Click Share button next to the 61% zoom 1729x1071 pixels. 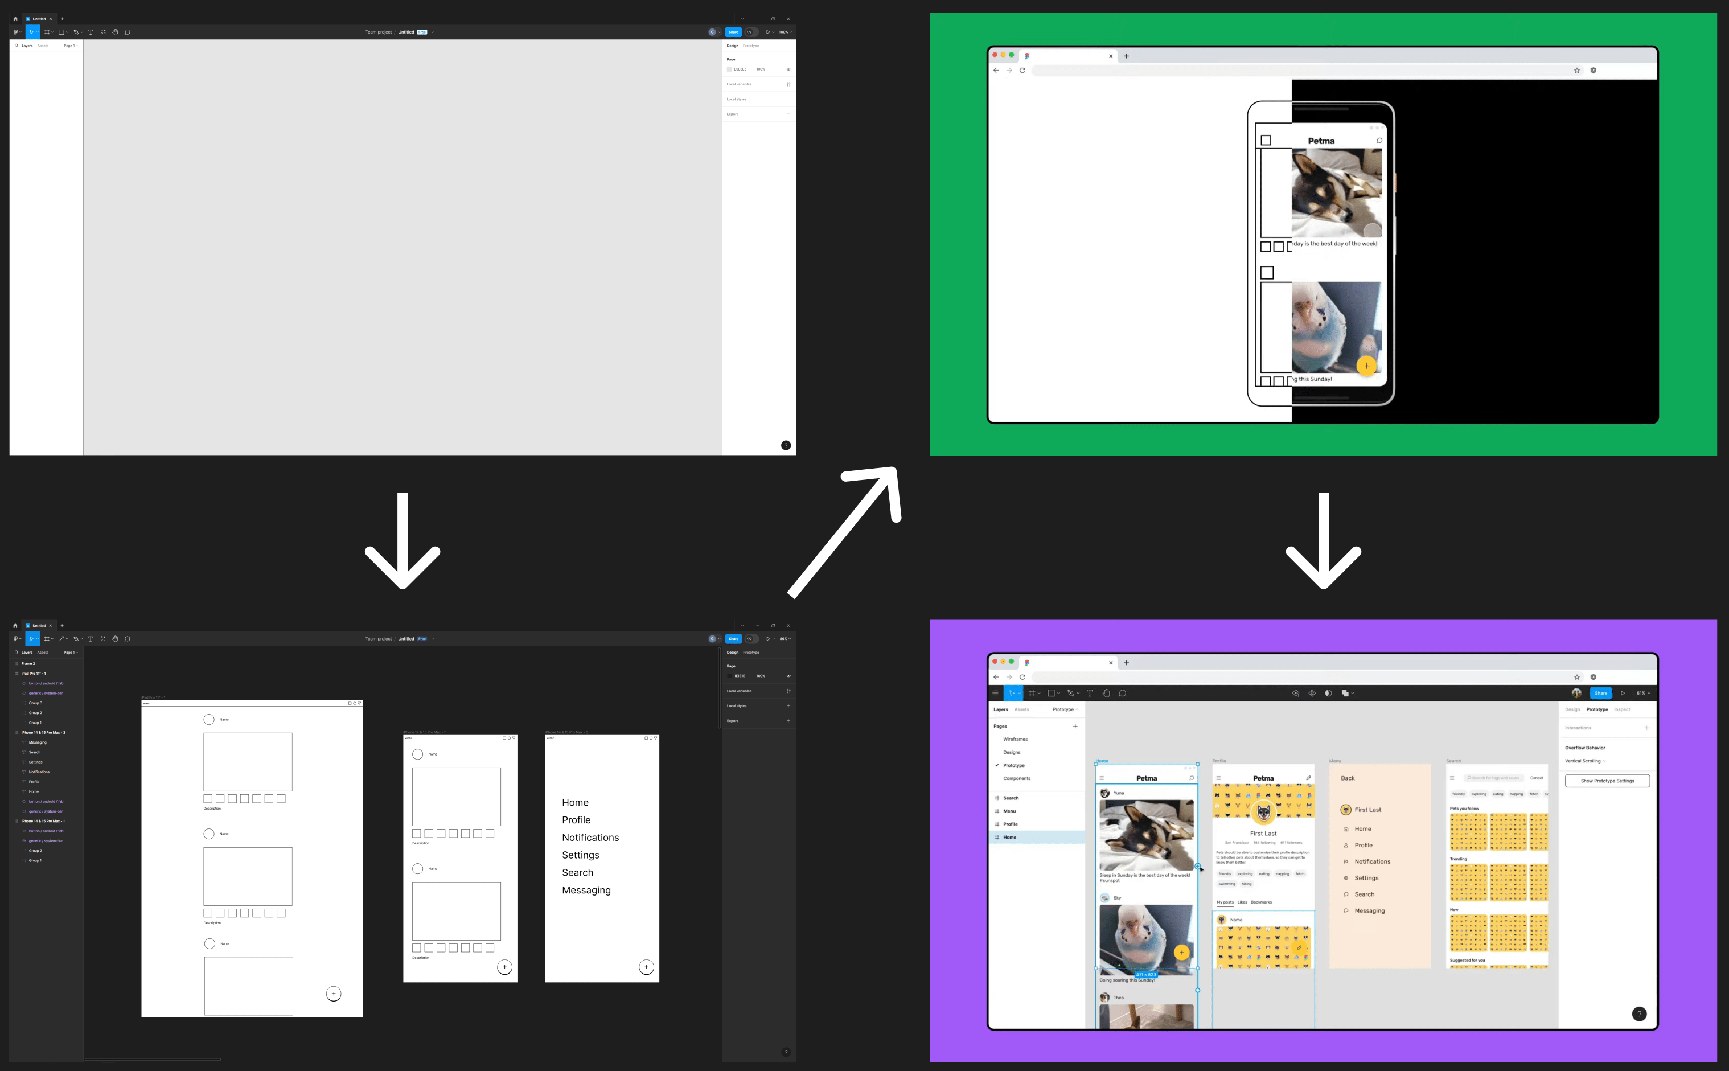(x=1600, y=694)
